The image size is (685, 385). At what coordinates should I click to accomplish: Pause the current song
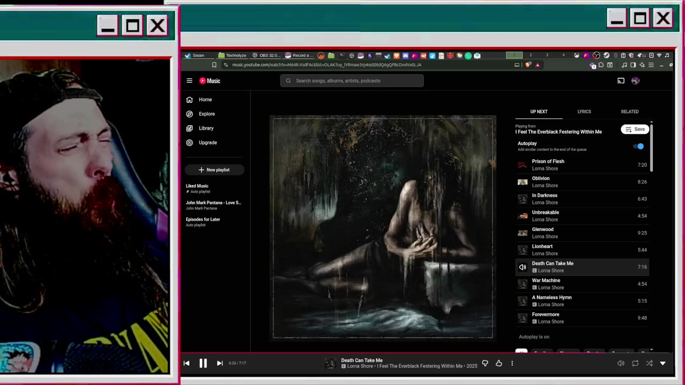coord(203,363)
